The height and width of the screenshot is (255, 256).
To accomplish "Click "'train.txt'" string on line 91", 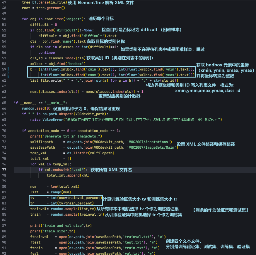I will (x=135, y=247).
